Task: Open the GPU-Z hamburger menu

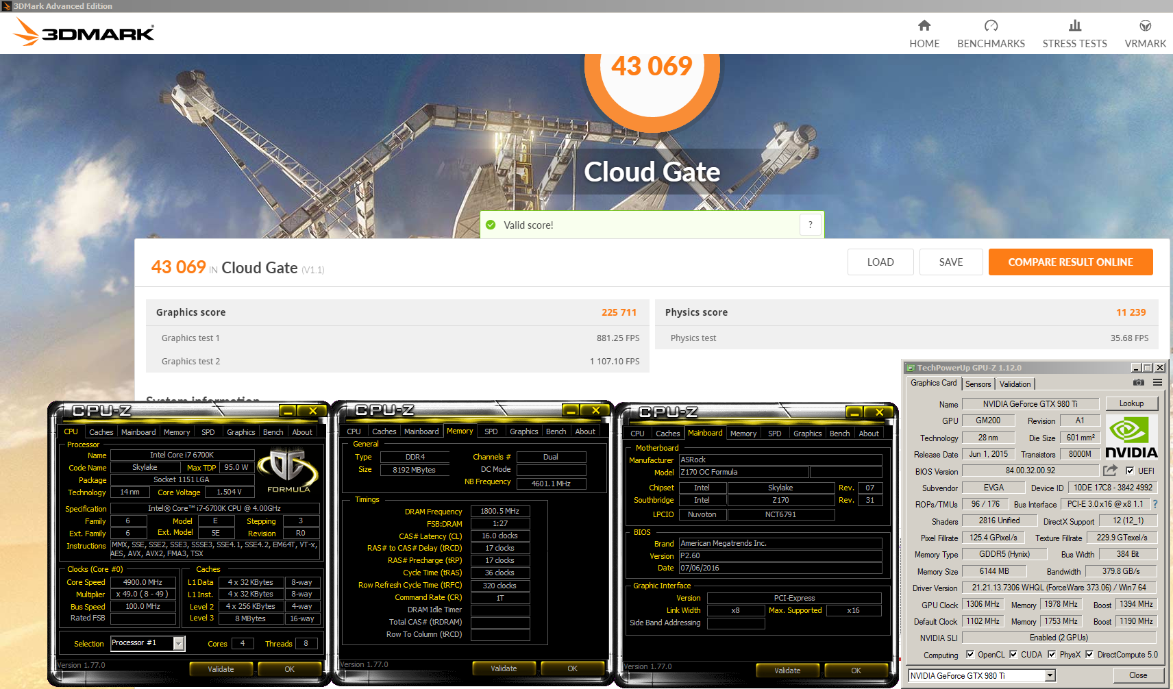Action: 1157,383
